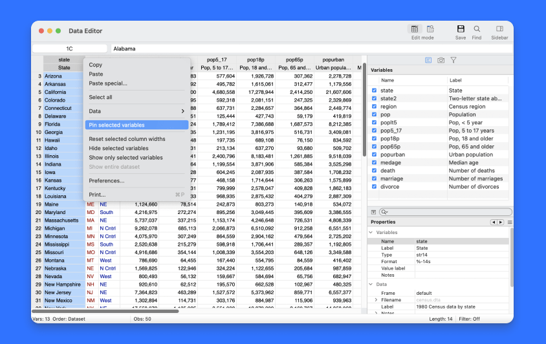This screenshot has height=344, width=546.
Task: Choose Print from the context menu
Action: click(136, 195)
